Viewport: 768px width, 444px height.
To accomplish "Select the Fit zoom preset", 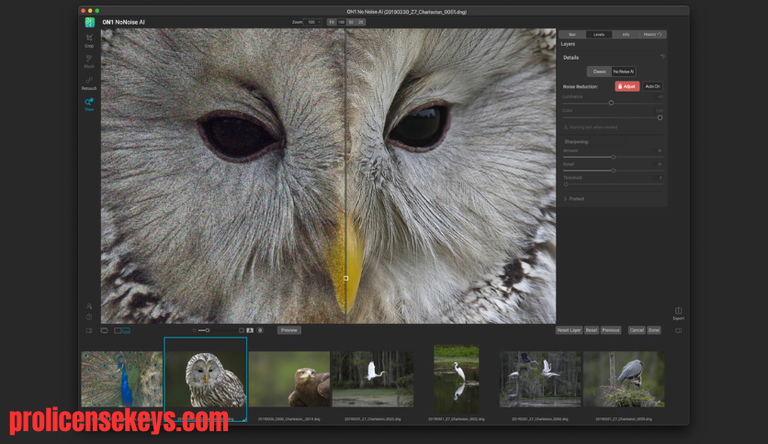I will (332, 22).
